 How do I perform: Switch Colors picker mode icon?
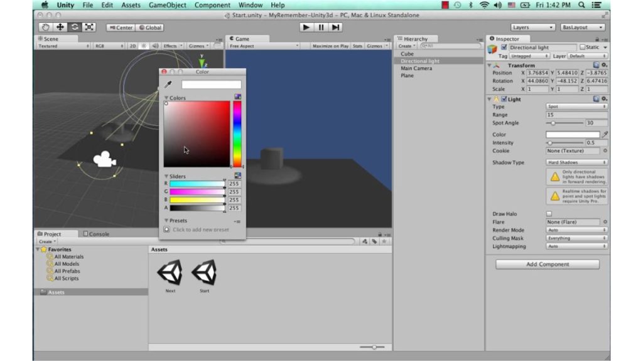[238, 97]
